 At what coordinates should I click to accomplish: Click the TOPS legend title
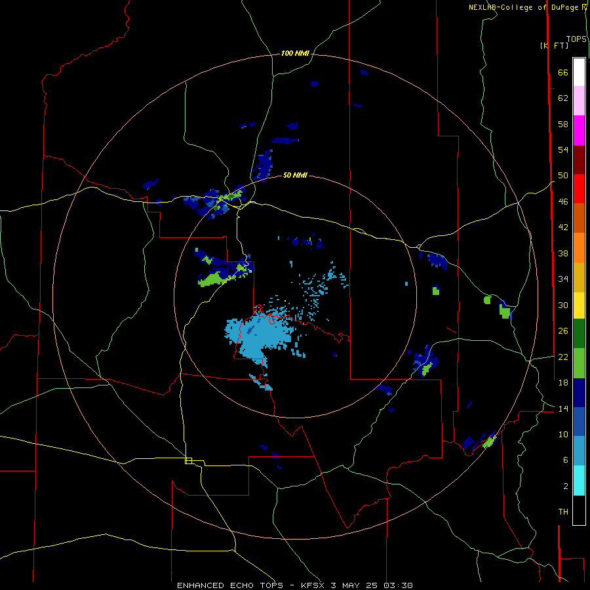(576, 39)
